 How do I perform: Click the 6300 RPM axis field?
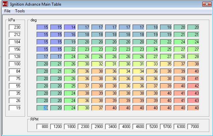[x=180, y=127]
